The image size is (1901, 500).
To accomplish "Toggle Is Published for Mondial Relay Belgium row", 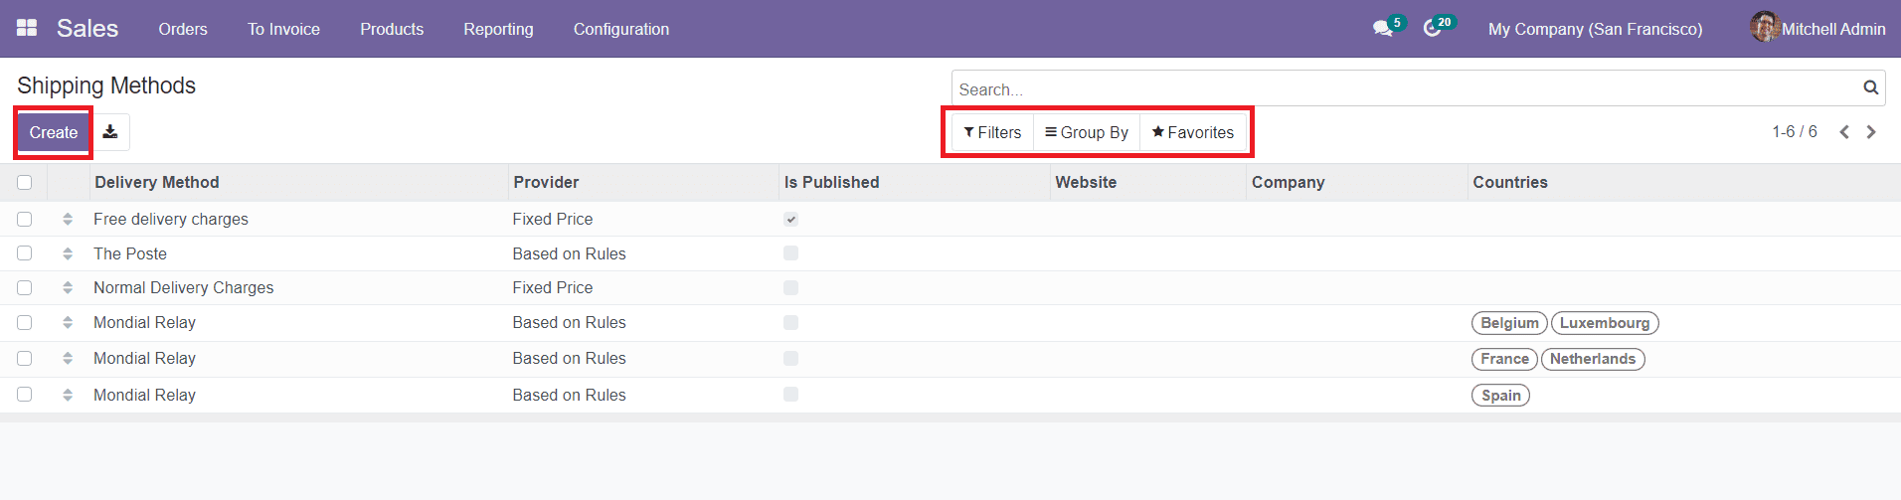I will 790,322.
